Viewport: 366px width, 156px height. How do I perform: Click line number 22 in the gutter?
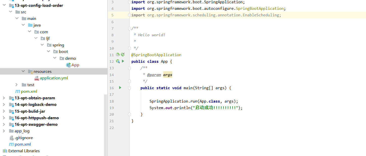pos(111,128)
